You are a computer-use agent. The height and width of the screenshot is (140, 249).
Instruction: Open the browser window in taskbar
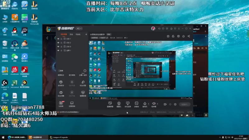[17, 138]
